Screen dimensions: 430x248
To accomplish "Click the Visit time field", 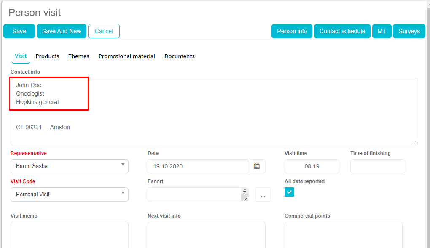I will (x=312, y=166).
